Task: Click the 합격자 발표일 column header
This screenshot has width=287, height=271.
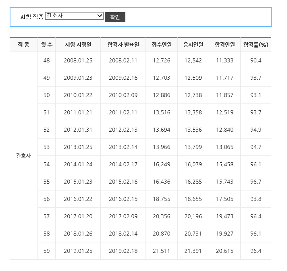Action: [123, 45]
